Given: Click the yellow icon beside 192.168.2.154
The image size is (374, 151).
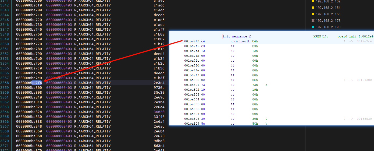Looking at the screenshot, I should pyautogui.click(x=313, y=8).
